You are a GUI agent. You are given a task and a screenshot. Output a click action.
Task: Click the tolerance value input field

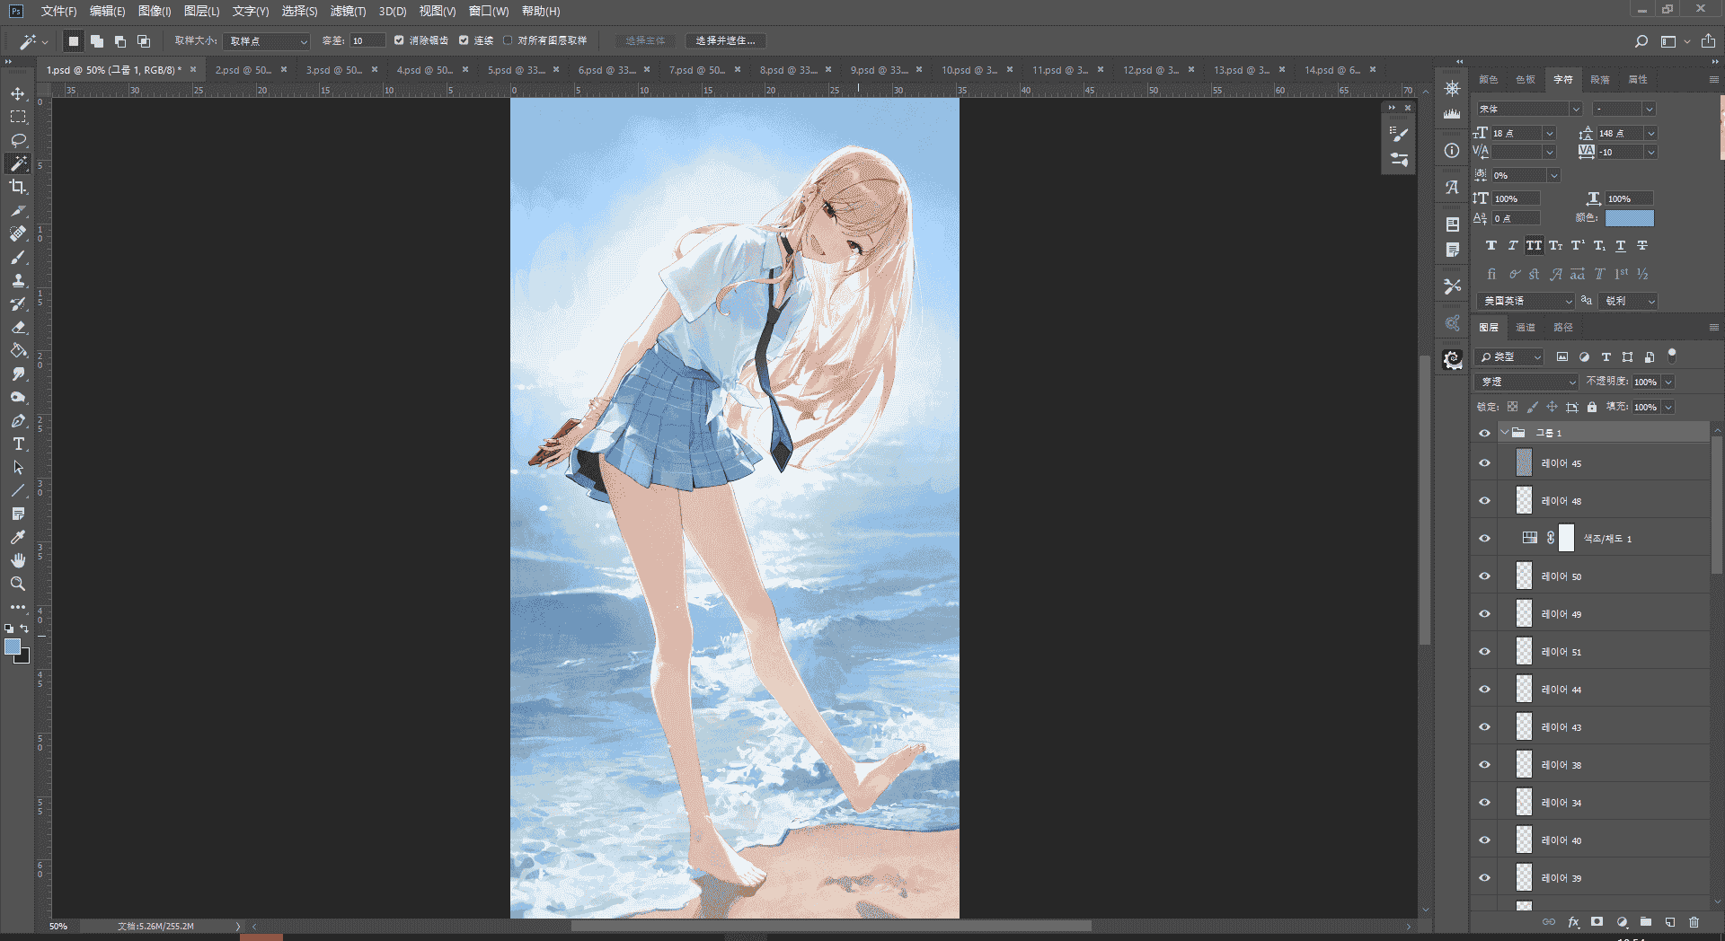click(x=367, y=40)
